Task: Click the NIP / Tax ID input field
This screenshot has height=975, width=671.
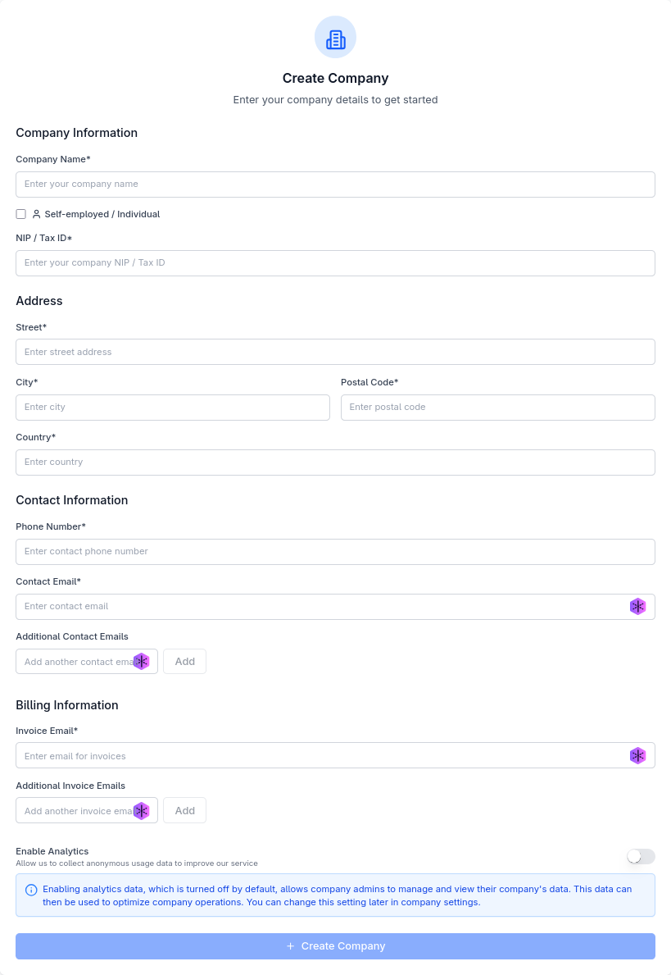Action: click(x=335, y=262)
